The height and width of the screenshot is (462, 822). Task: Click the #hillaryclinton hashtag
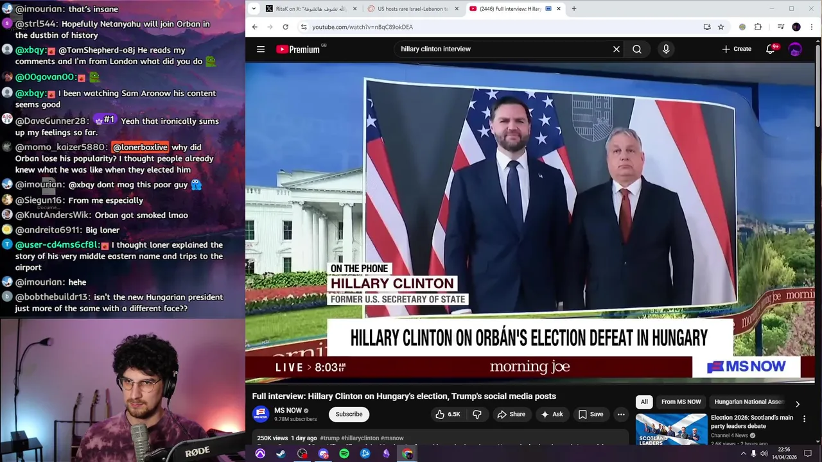tap(360, 438)
